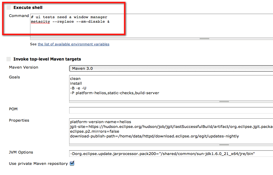The height and width of the screenshot is (175, 273).
Task: Click the 'JVM Options' label
Action: 21,152
